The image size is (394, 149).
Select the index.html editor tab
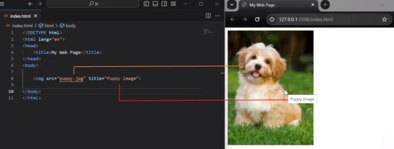coord(20,16)
